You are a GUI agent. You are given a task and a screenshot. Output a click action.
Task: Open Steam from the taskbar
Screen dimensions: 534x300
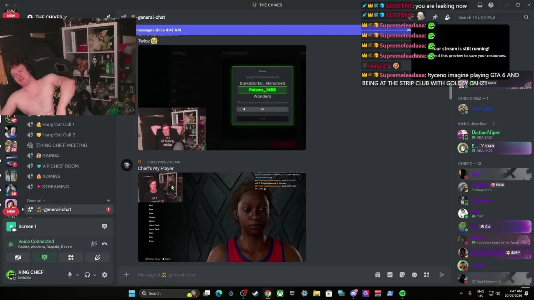point(255,293)
